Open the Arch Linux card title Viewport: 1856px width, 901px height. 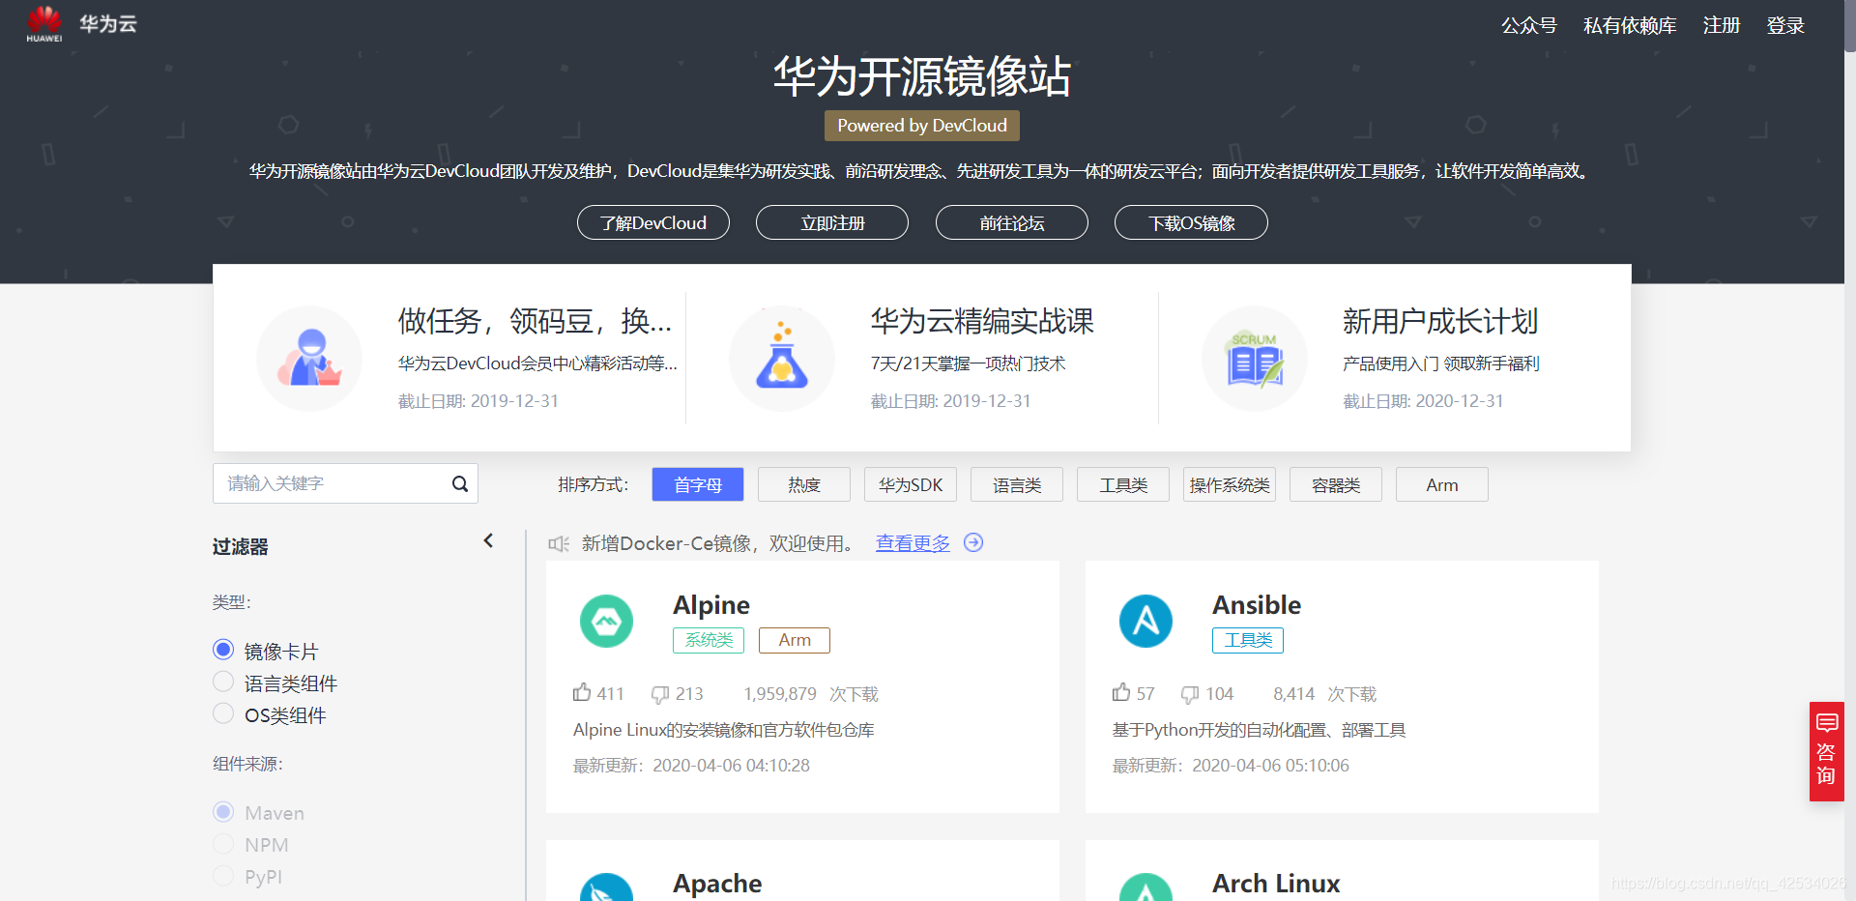[1276, 884]
